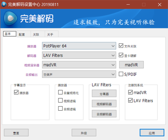Click the 应用 button
The width and height of the screenshot is (168, 140).
click(x=152, y=133)
